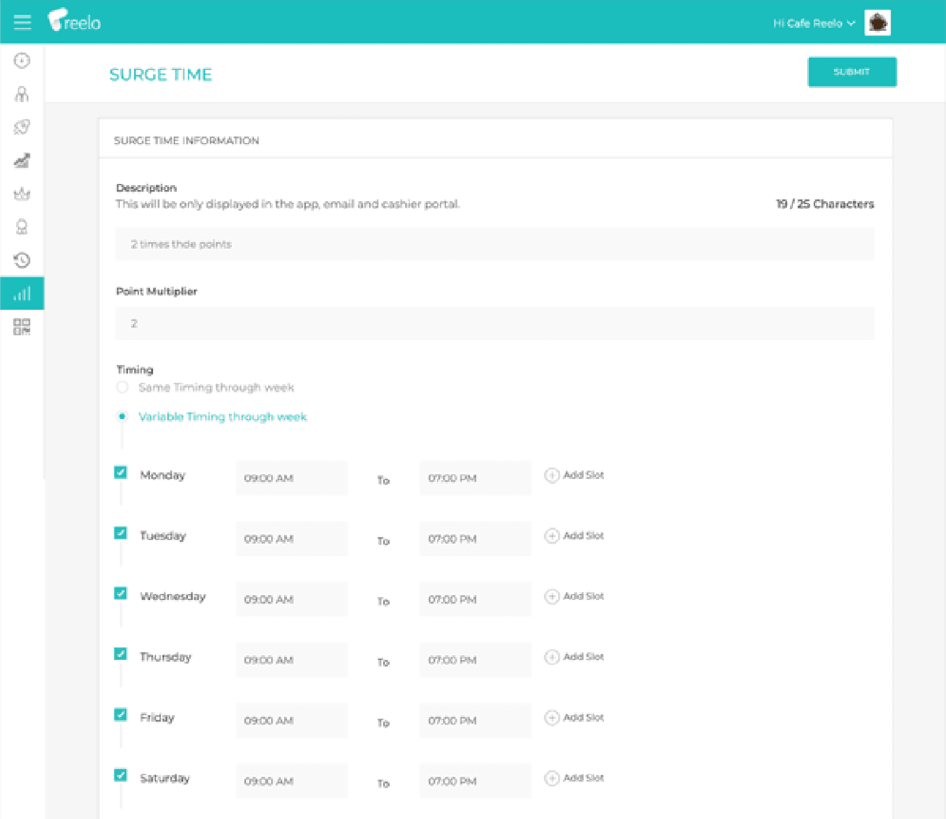This screenshot has height=819, width=946.
Task: Open the QR code icon in sidebar
Action: tap(22, 326)
